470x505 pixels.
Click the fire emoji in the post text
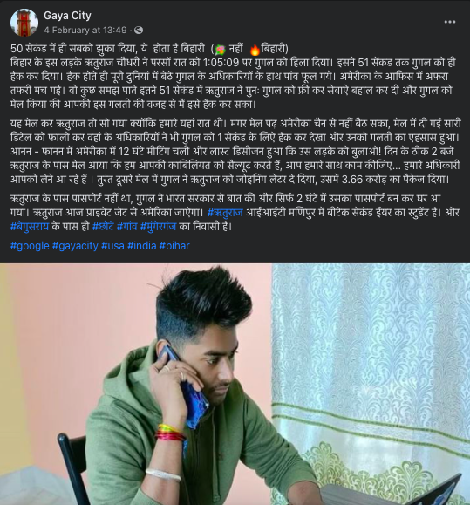click(x=255, y=50)
